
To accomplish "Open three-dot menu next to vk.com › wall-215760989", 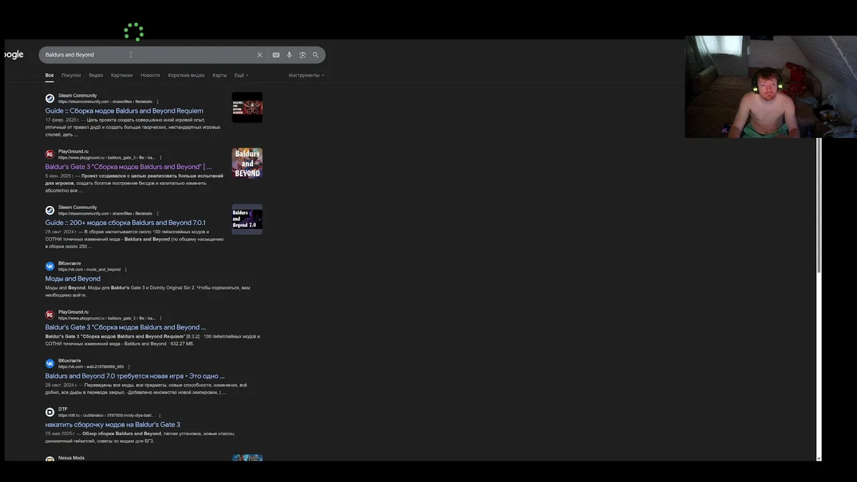I will (x=129, y=367).
